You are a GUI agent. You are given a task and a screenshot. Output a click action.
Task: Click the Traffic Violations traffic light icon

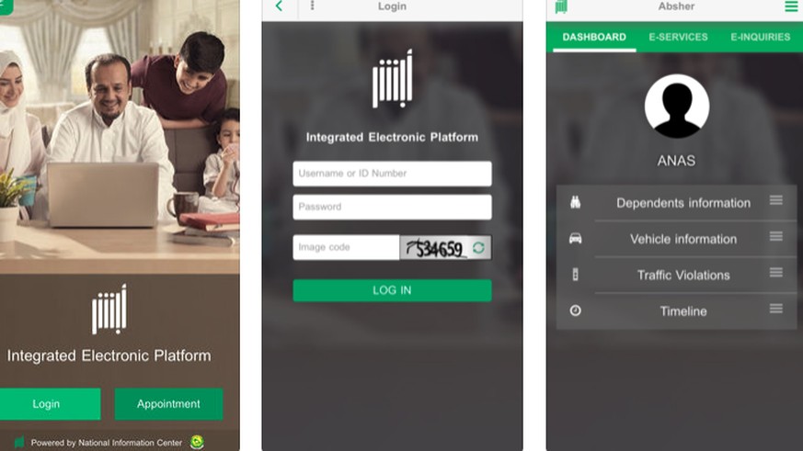click(575, 275)
